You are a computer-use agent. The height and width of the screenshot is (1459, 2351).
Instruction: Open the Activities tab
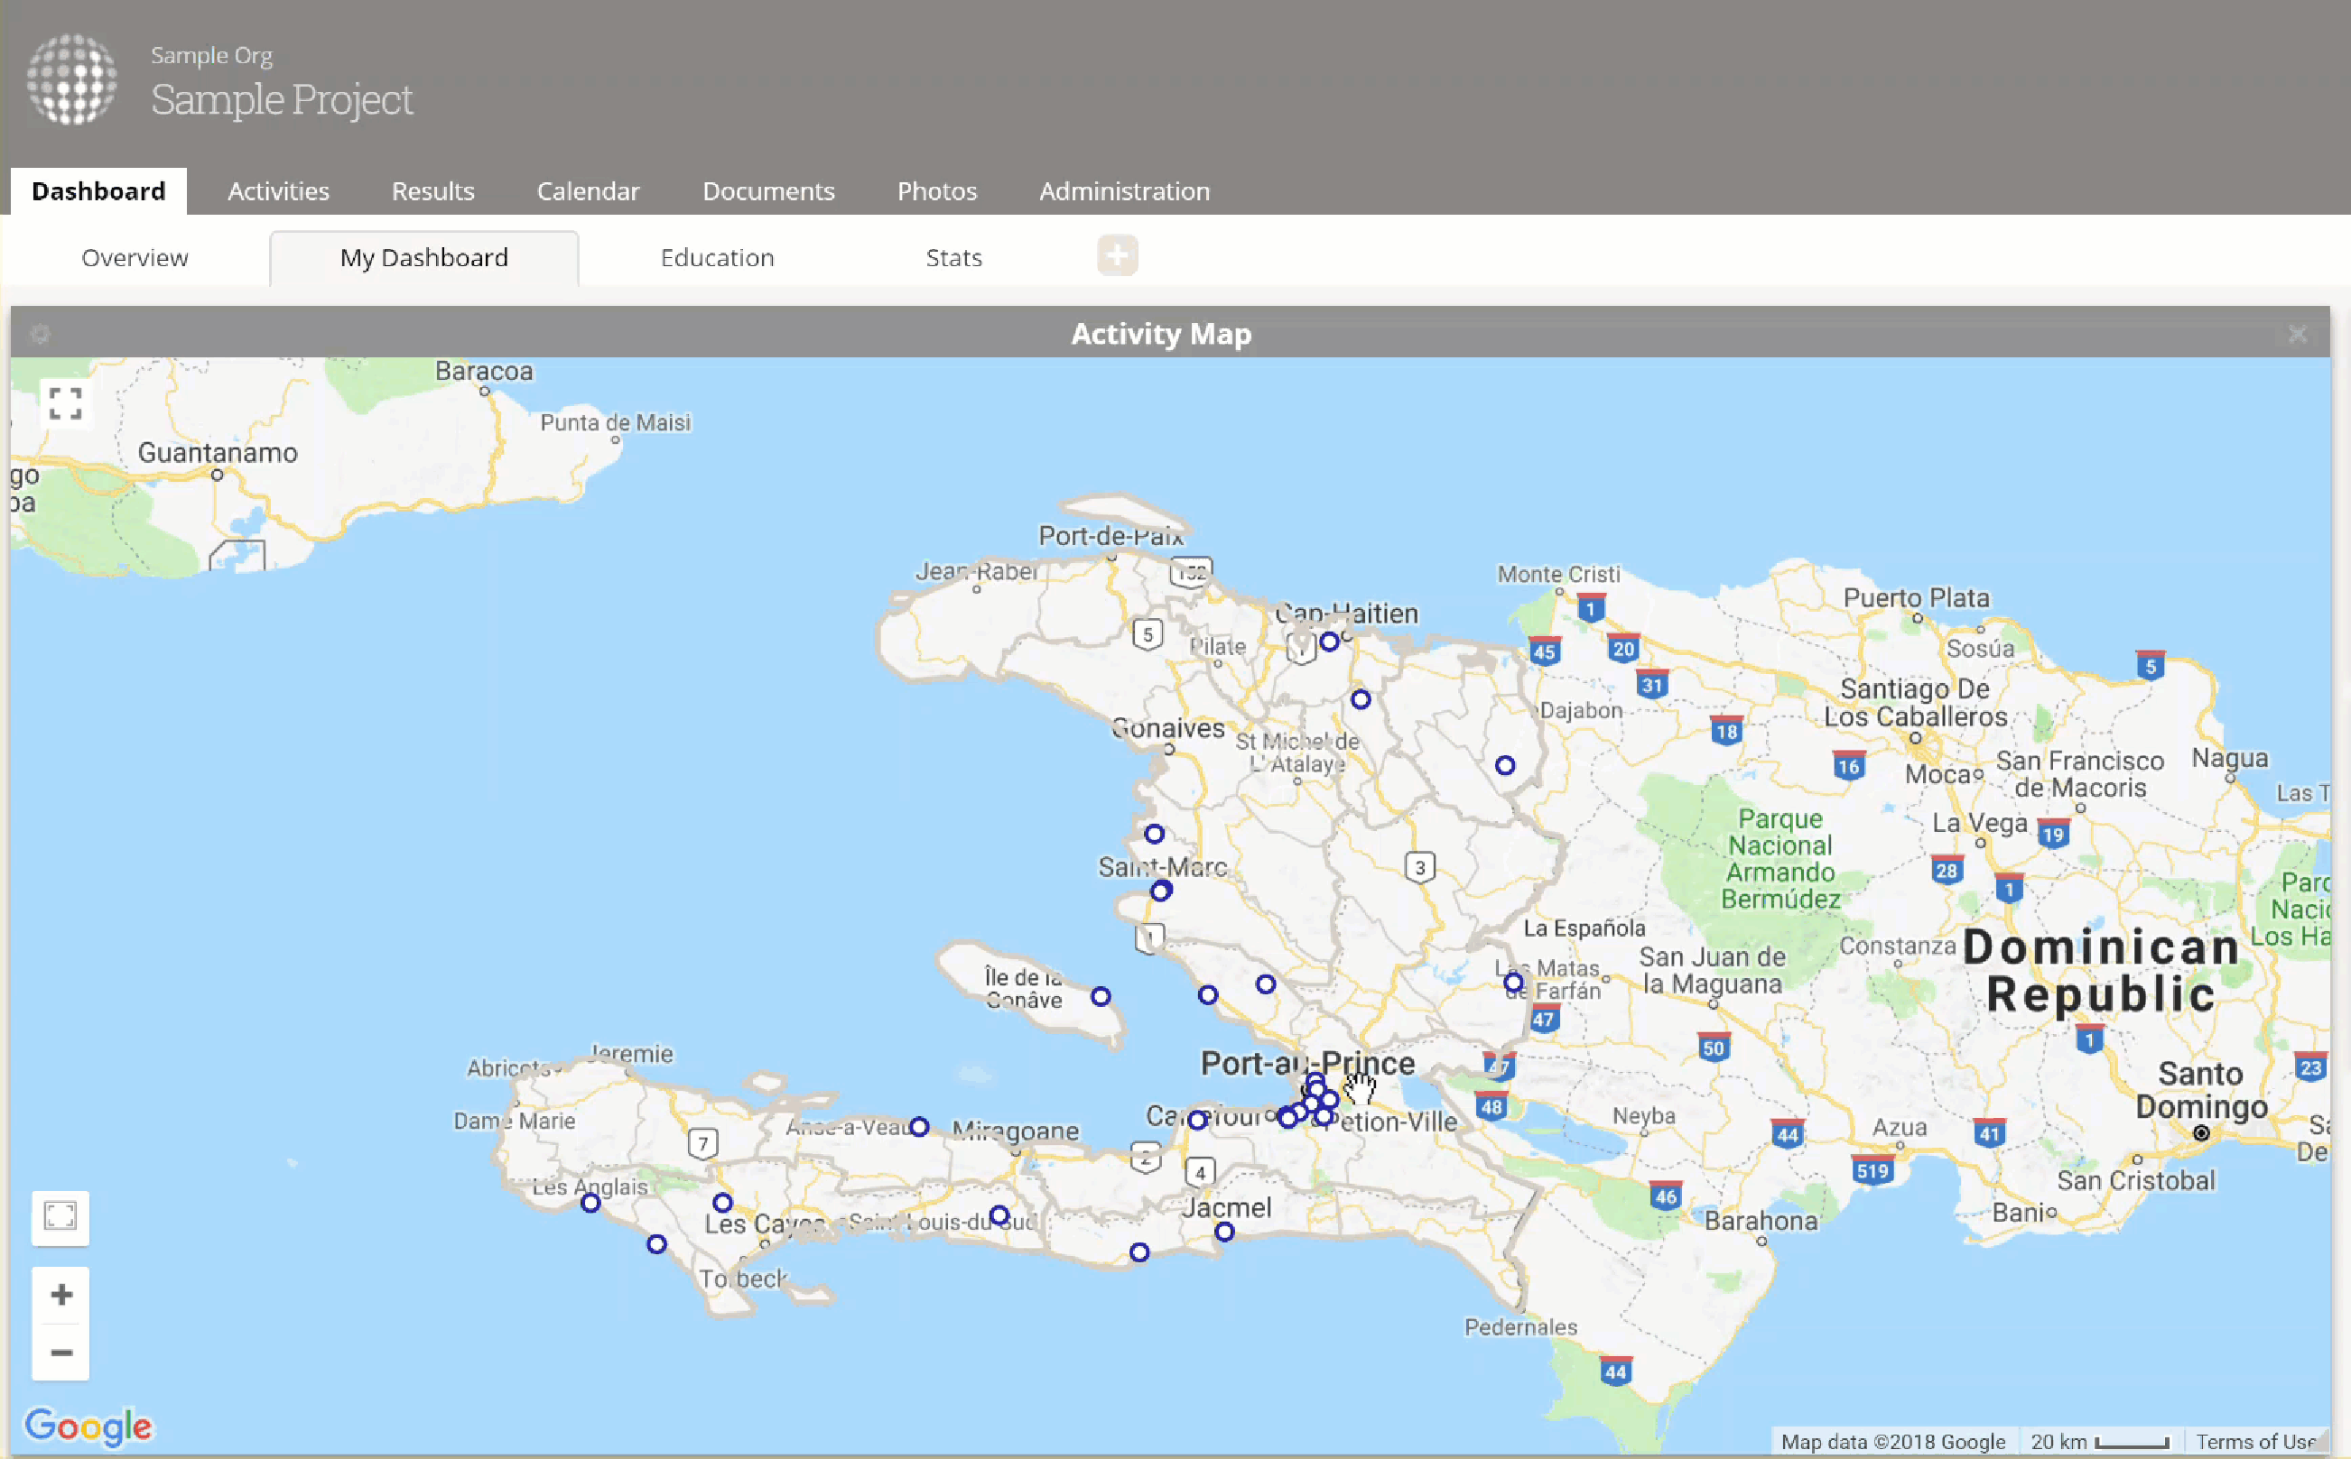pos(278,191)
